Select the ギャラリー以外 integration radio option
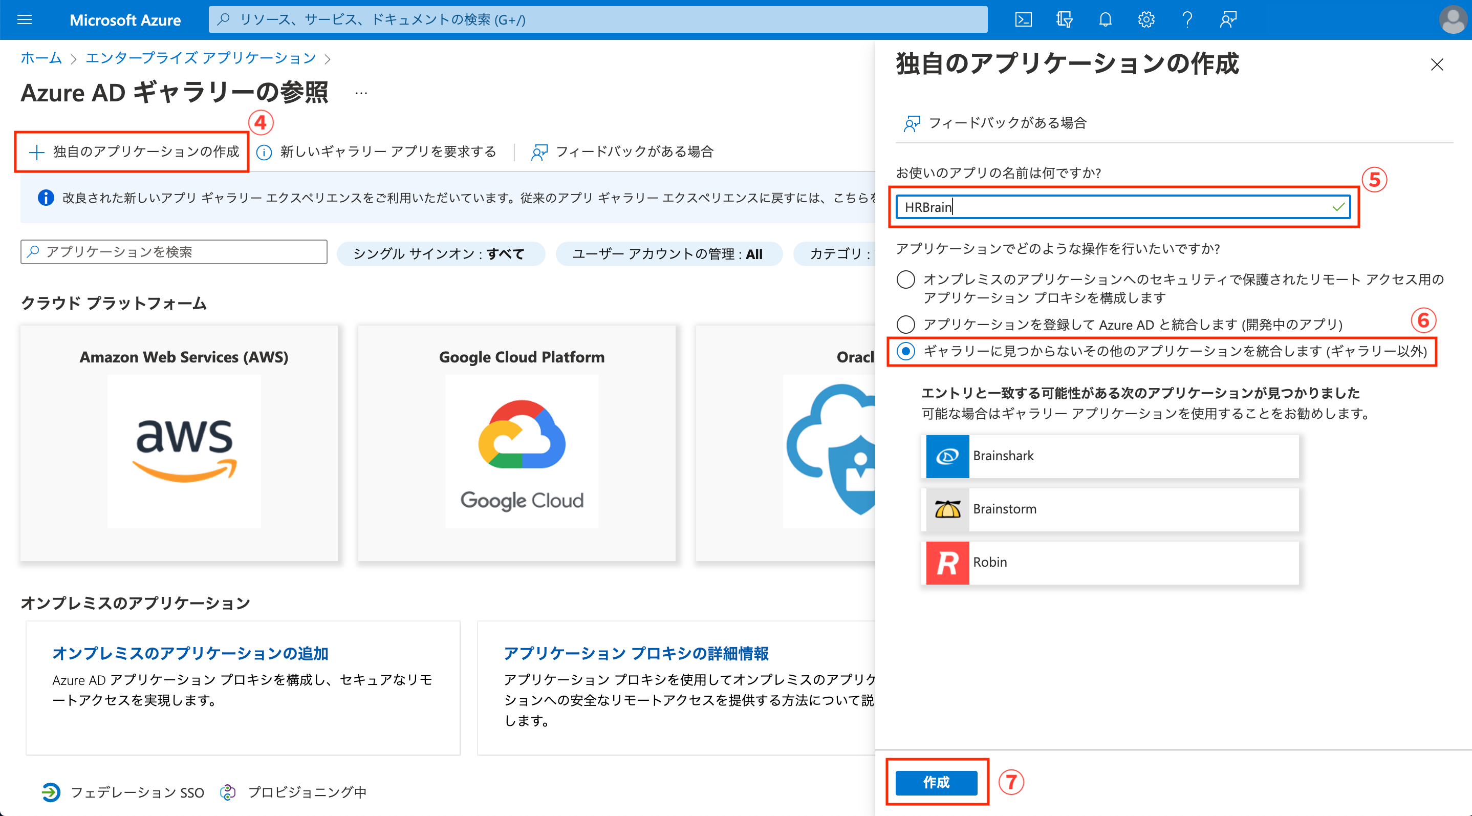Viewport: 1472px width, 816px height. point(906,351)
